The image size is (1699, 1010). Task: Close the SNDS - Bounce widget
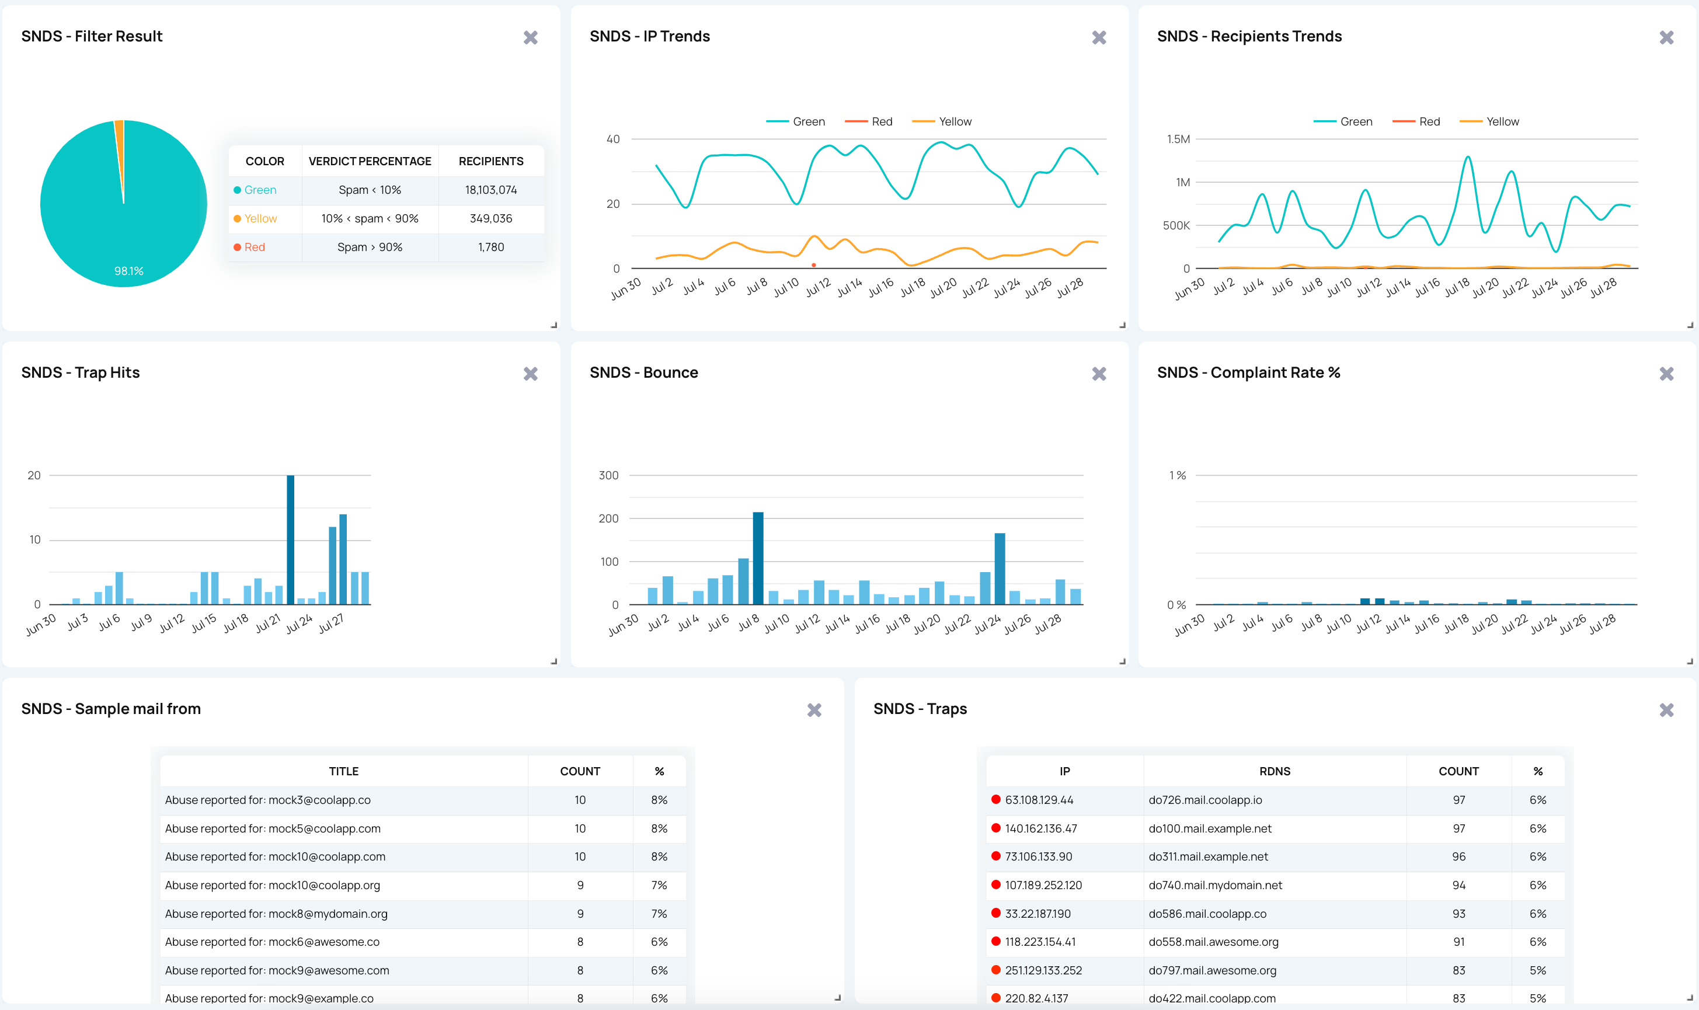coord(1099,374)
